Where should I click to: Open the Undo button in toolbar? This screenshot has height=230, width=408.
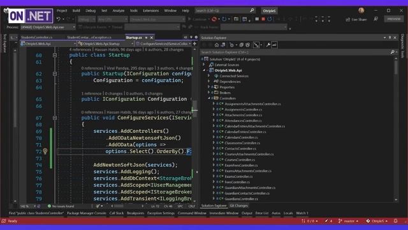(x=58, y=19)
